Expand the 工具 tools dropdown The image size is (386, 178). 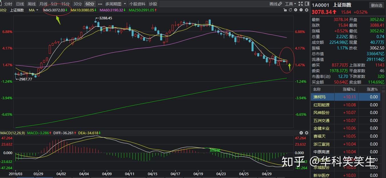[291, 4]
